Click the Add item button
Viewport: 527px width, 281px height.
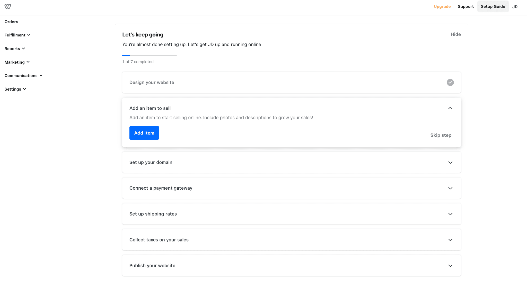point(144,133)
